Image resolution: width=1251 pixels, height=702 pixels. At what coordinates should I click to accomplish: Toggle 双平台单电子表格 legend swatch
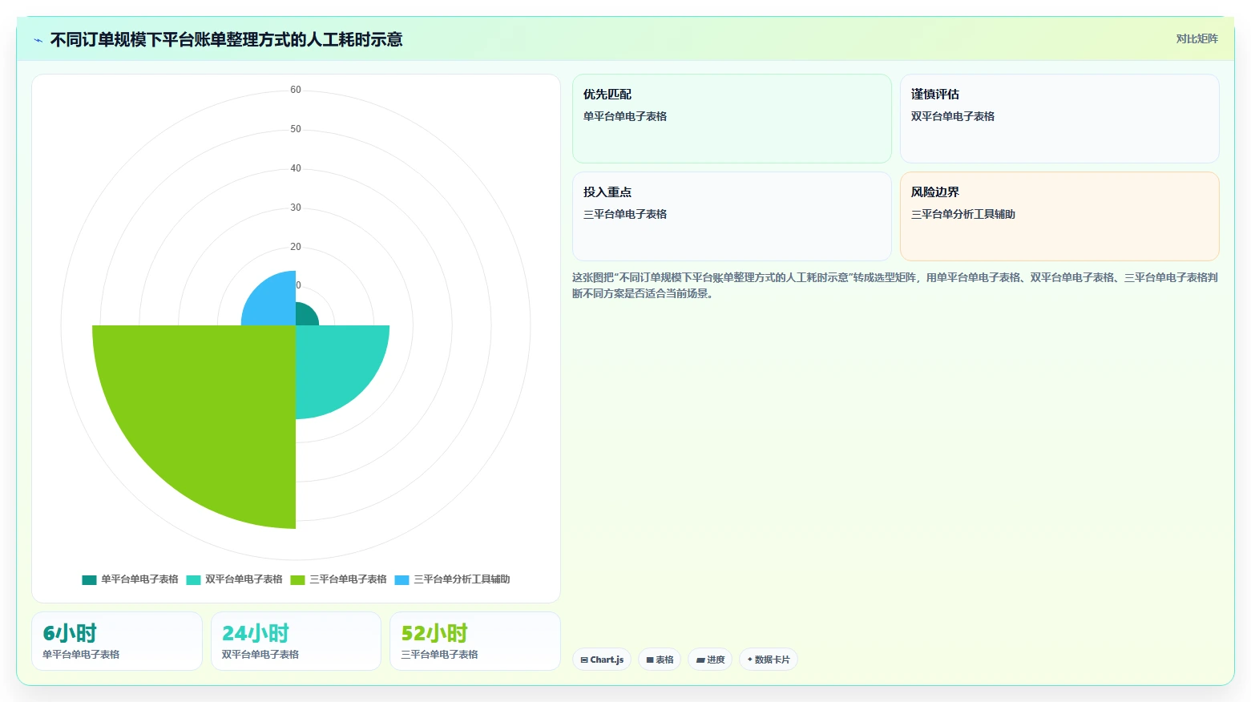tap(193, 579)
